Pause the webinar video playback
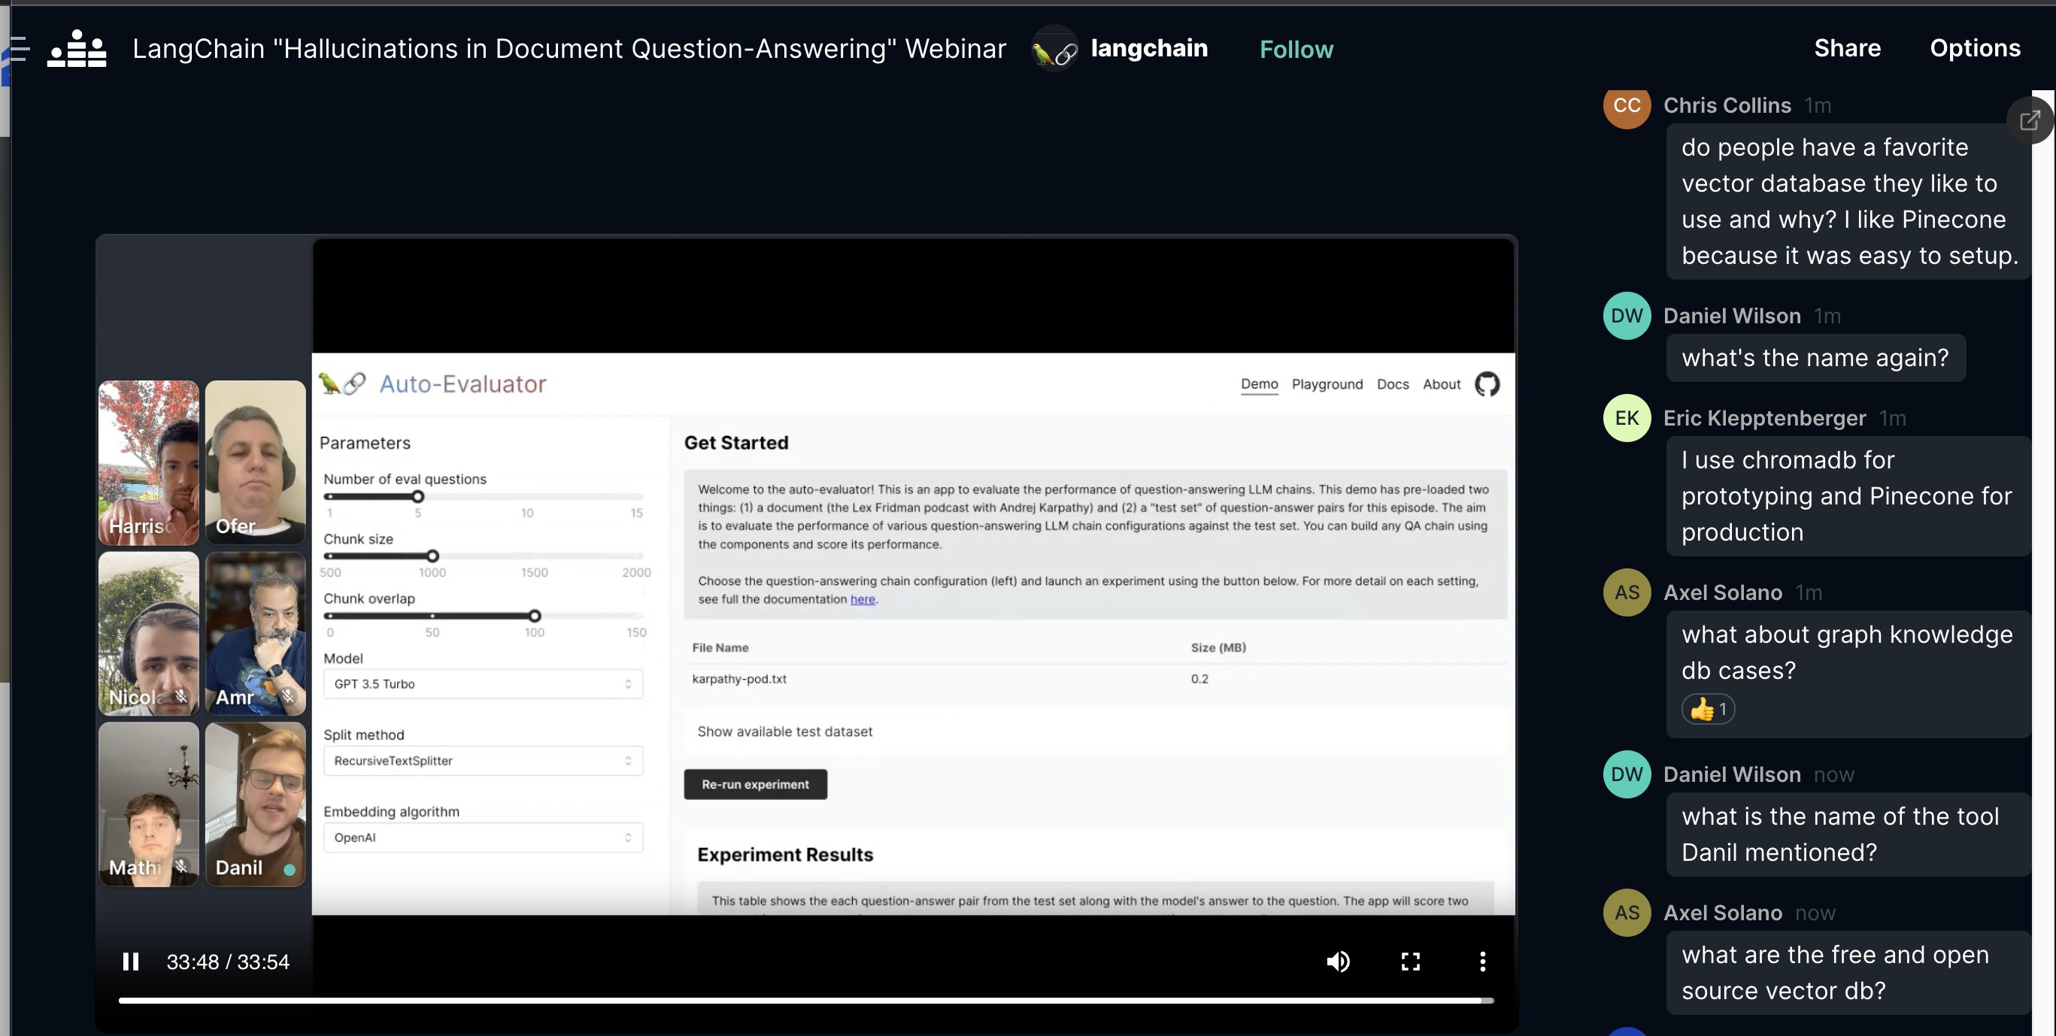The image size is (2056, 1036). tap(130, 961)
